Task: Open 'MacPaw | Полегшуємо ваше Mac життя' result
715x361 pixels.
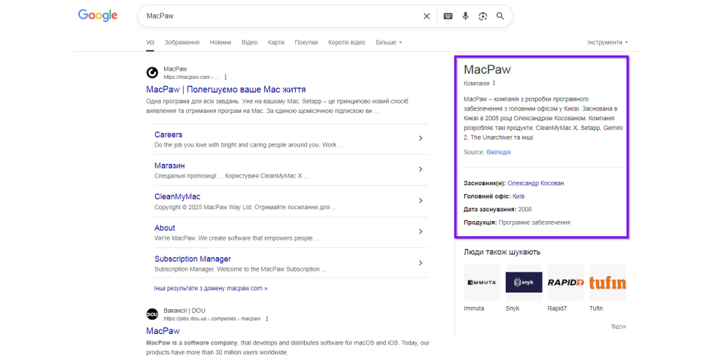Action: click(227, 89)
